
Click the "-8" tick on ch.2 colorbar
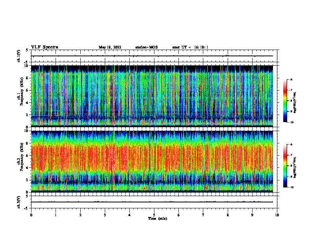[291, 166]
